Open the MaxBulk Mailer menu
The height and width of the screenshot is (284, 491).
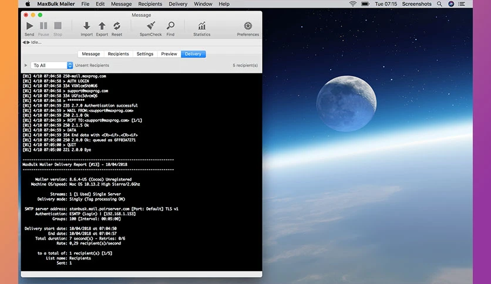pyautogui.click(x=56, y=4)
